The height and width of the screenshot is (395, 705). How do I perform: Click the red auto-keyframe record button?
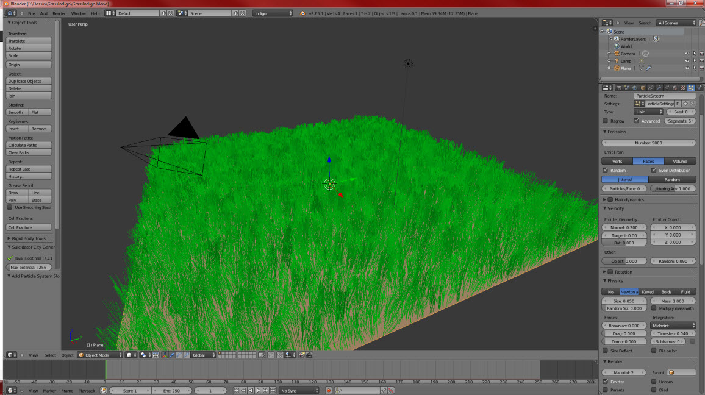point(329,390)
